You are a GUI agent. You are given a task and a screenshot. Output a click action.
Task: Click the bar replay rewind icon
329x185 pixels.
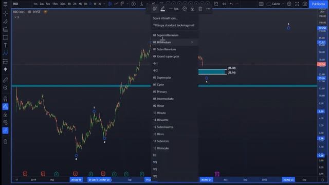pos(224,4)
